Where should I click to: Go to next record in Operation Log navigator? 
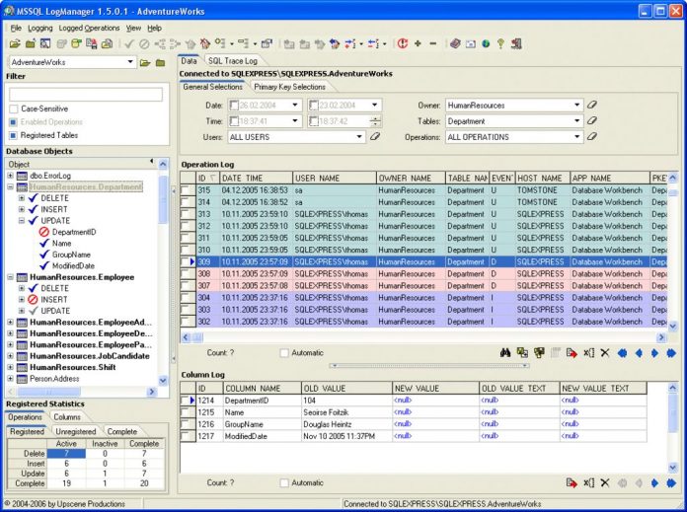[655, 353]
